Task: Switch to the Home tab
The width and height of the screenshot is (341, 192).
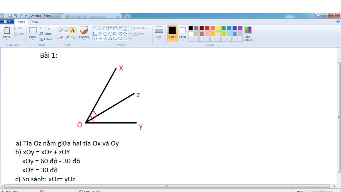Action: click(21, 22)
